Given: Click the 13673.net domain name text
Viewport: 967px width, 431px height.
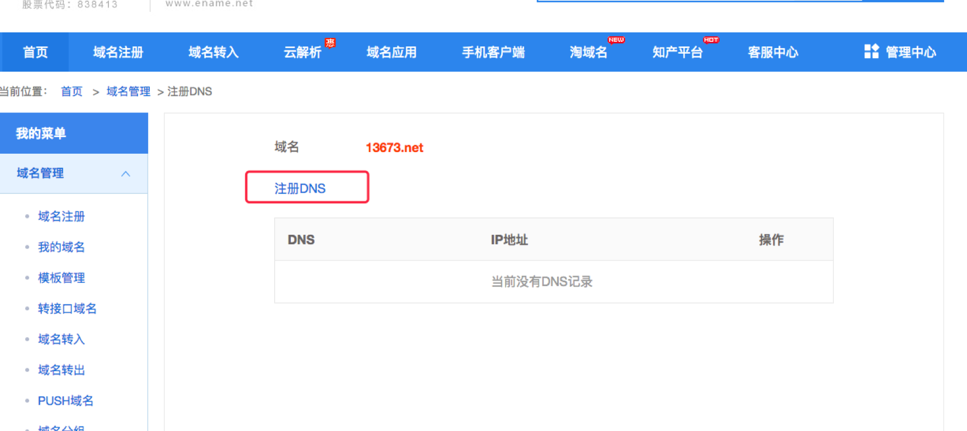Looking at the screenshot, I should (x=394, y=148).
